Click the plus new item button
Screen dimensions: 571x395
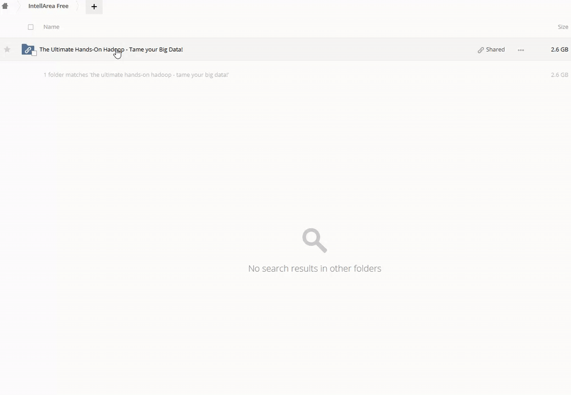[x=94, y=7]
